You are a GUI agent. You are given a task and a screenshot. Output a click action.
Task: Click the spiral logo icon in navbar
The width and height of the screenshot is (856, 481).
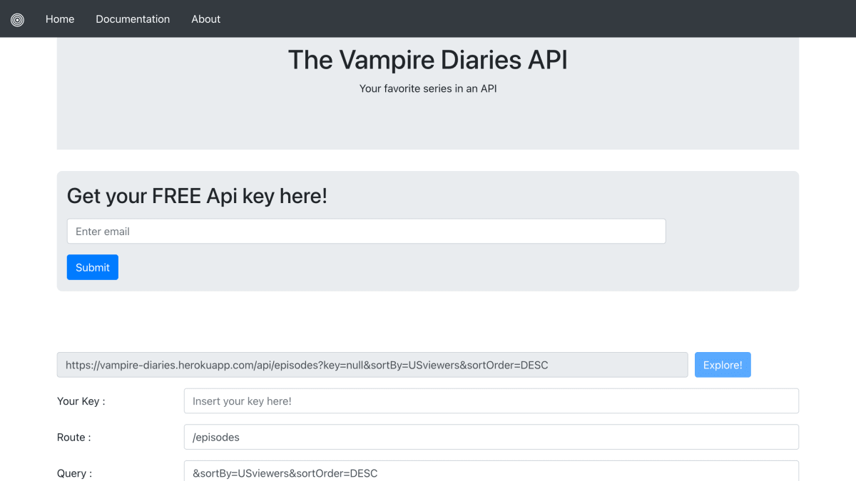pos(18,19)
